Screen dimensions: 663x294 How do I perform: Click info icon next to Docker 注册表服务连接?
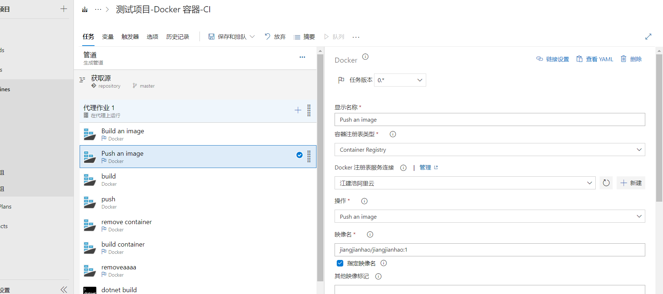tap(403, 168)
